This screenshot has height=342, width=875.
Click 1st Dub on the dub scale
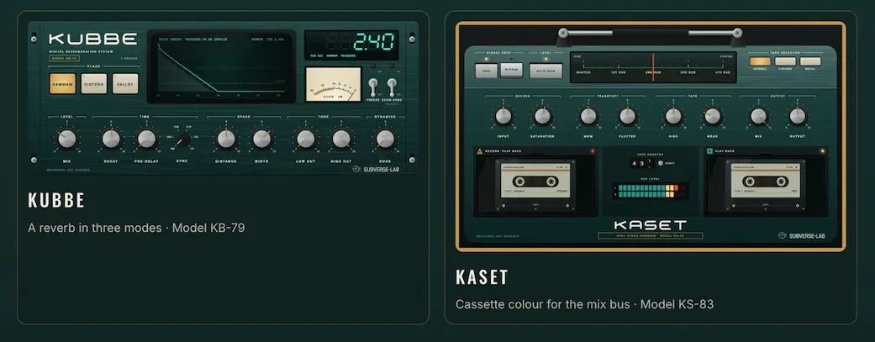point(618,72)
